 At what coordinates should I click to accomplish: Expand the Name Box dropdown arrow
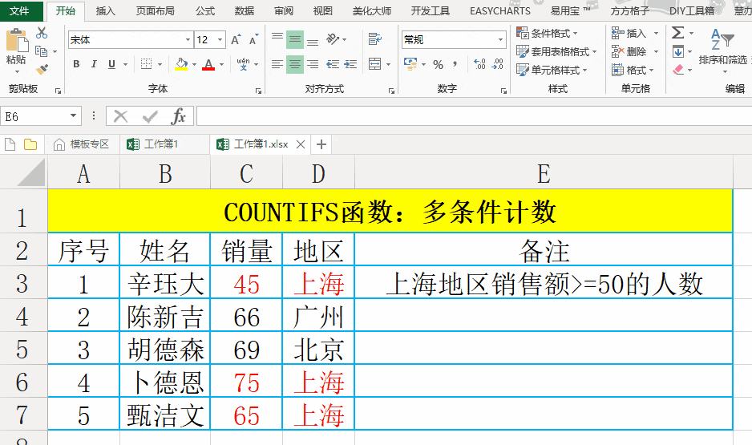tap(74, 115)
